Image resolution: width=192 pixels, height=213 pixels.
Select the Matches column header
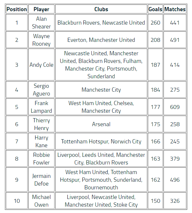pos(175,9)
